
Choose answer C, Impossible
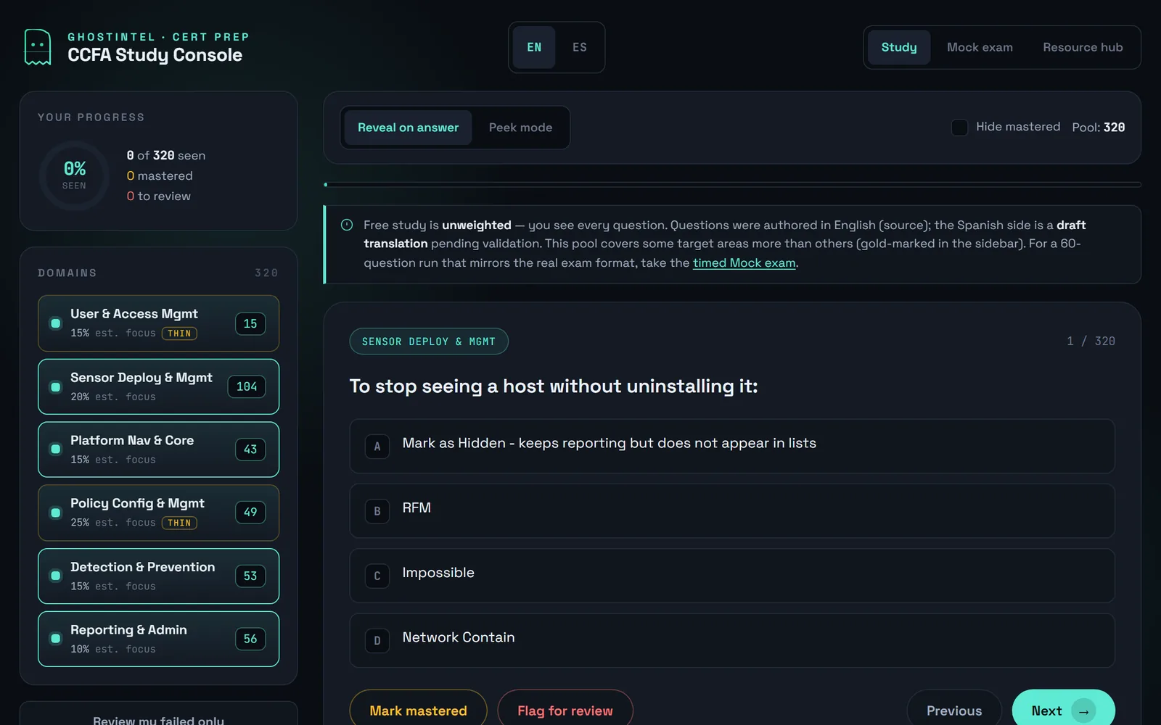(x=732, y=576)
